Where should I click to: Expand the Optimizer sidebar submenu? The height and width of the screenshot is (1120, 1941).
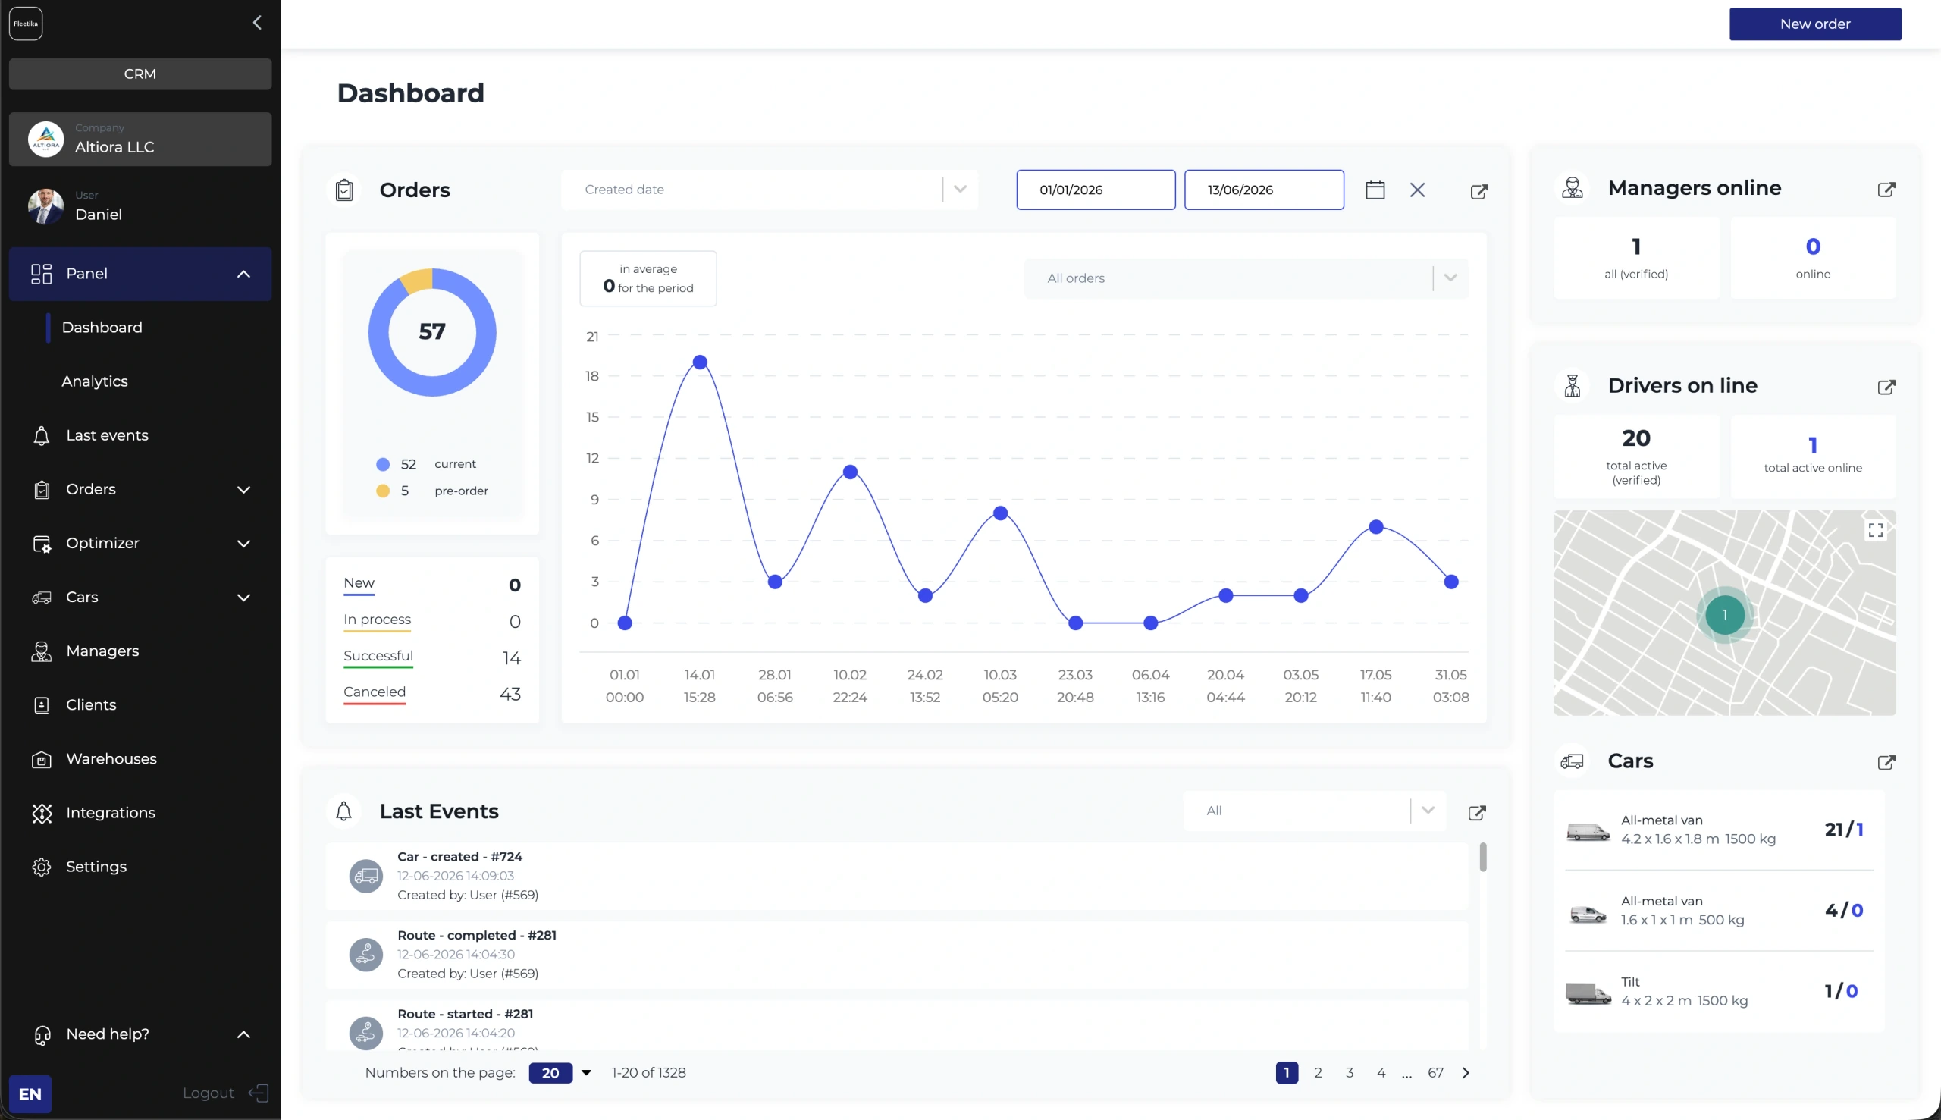[243, 544]
